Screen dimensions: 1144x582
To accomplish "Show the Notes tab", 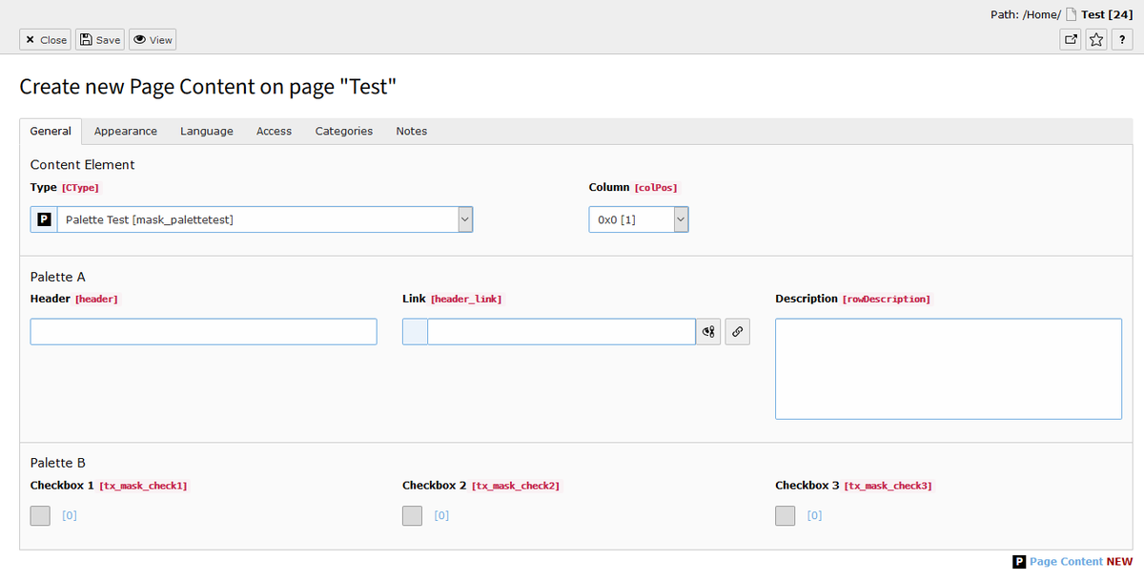I will 412,131.
